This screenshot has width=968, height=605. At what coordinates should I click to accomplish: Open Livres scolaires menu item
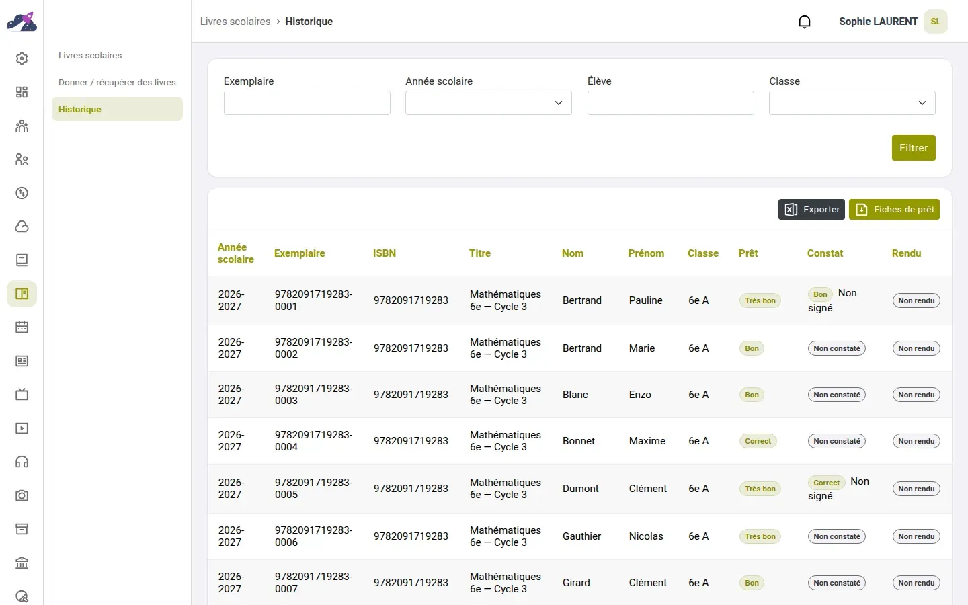90,55
